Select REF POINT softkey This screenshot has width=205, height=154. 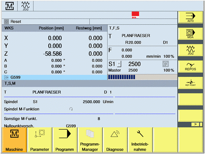[x=190, y=83]
